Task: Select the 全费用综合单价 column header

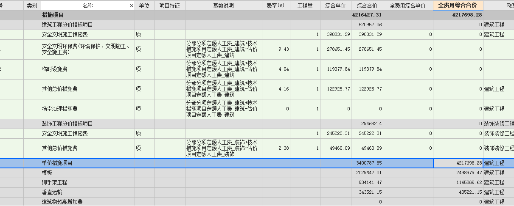Action: 408,5
